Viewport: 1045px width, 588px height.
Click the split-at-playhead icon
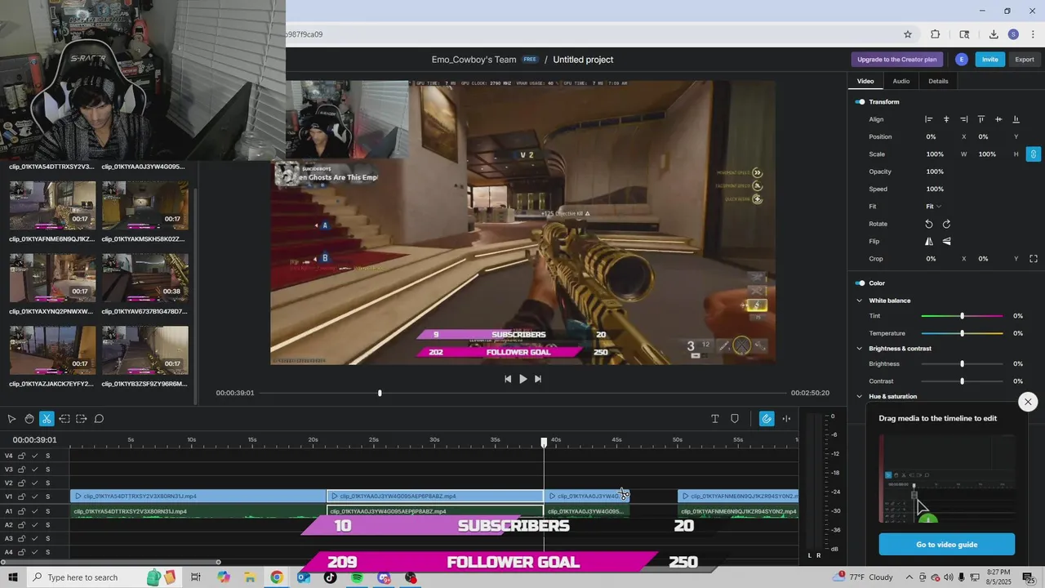pos(786,419)
